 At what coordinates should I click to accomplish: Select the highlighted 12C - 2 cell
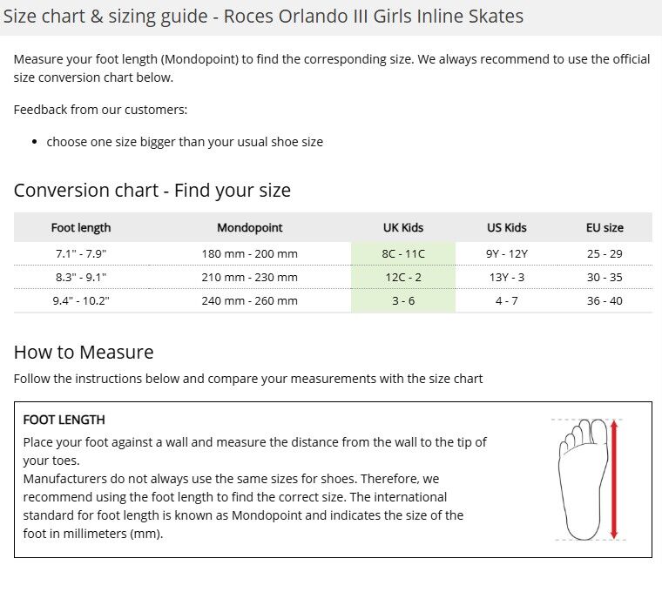(x=403, y=277)
